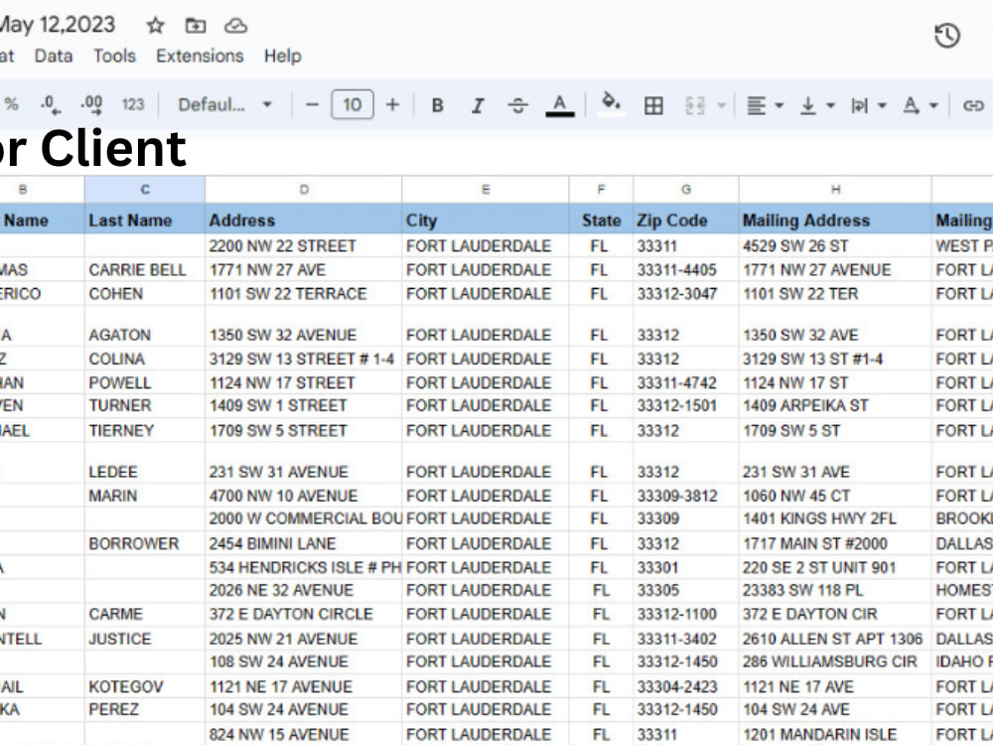Click the Zip Code header cell
This screenshot has width=993, height=745.
click(x=686, y=220)
